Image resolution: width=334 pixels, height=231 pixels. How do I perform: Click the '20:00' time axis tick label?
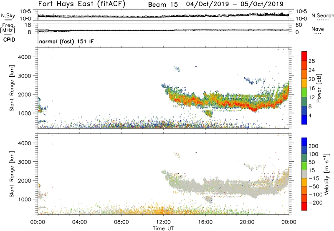point(247,222)
